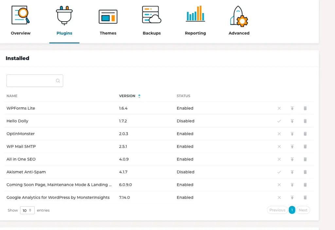335x230 pixels.
Task: Disable the MonsterInsights Google Analytics plugin
Action: [x=279, y=198]
